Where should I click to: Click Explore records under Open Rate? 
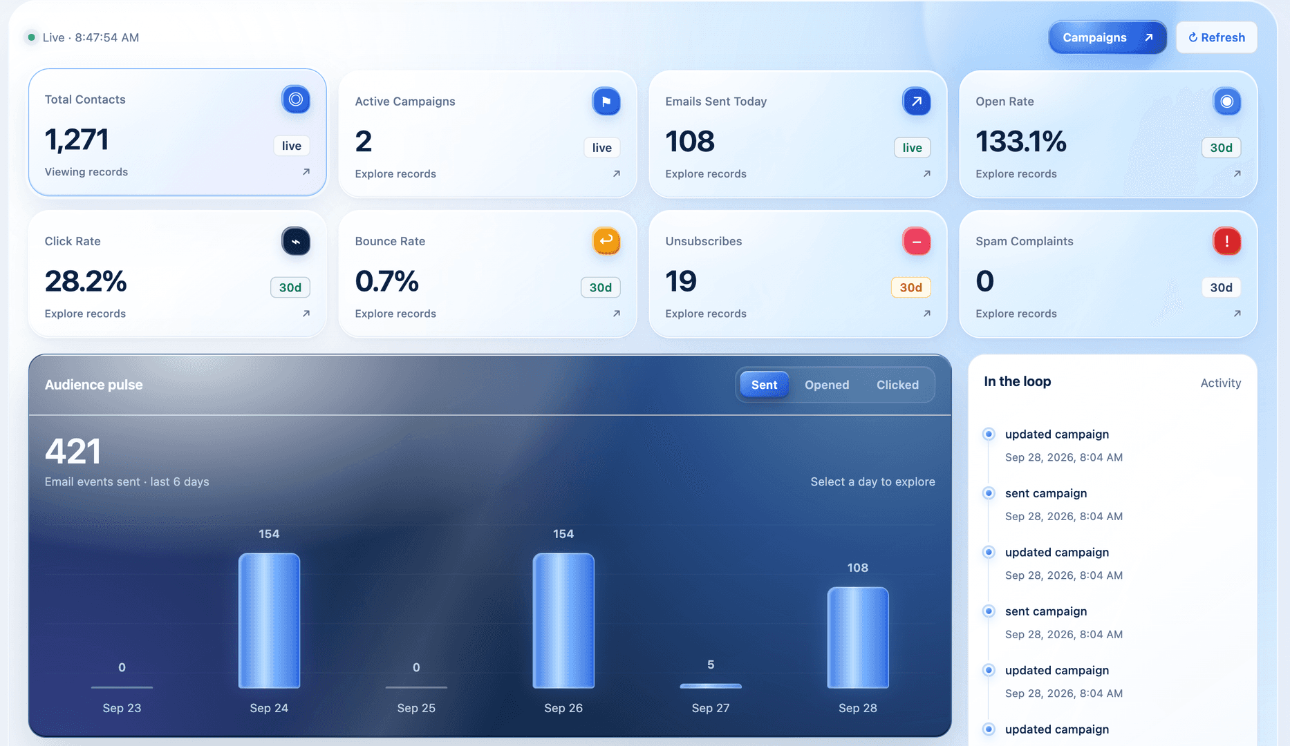point(1016,174)
